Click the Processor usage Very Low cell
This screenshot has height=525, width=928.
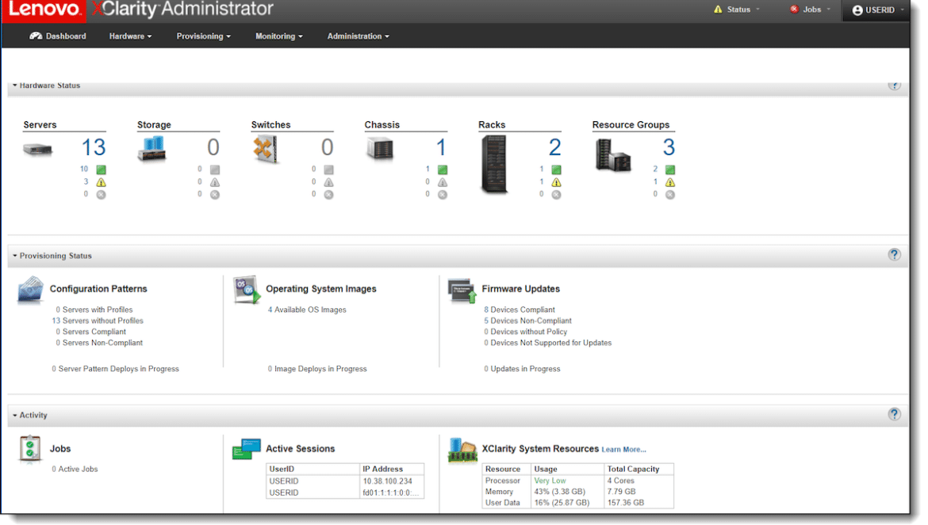567,481
